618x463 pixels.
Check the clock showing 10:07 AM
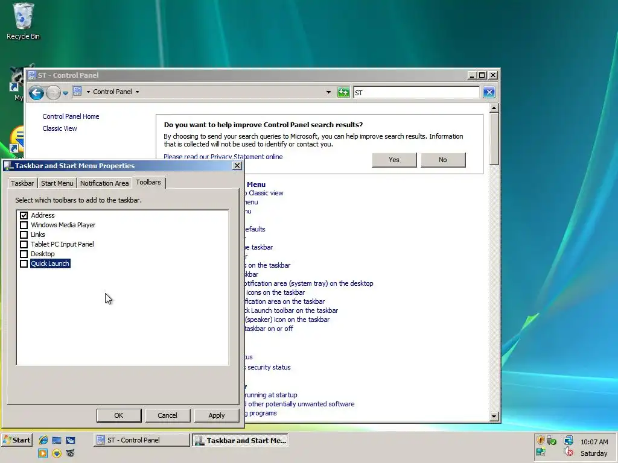(x=594, y=442)
